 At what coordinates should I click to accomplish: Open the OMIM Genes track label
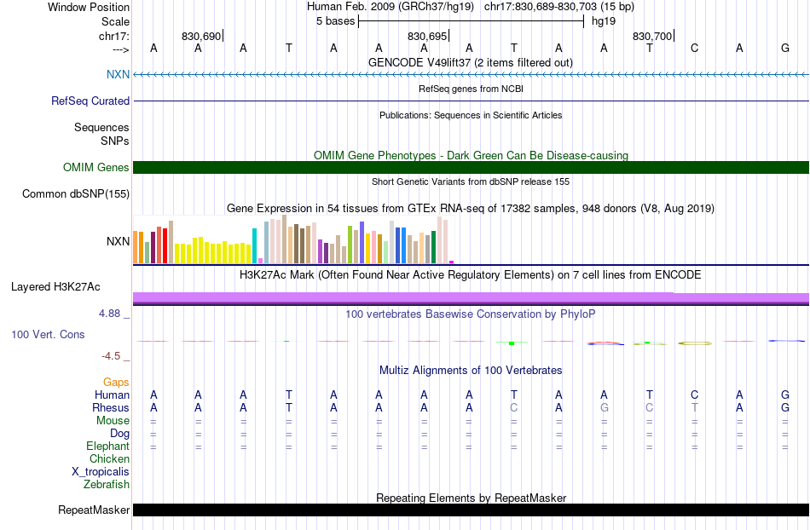point(96,167)
